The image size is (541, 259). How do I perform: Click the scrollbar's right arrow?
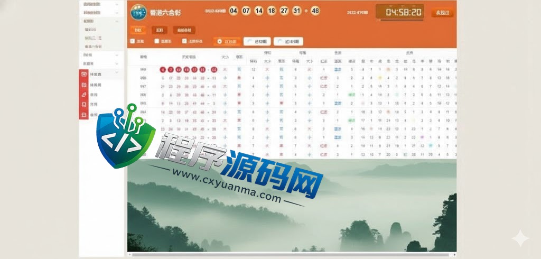click(454, 255)
